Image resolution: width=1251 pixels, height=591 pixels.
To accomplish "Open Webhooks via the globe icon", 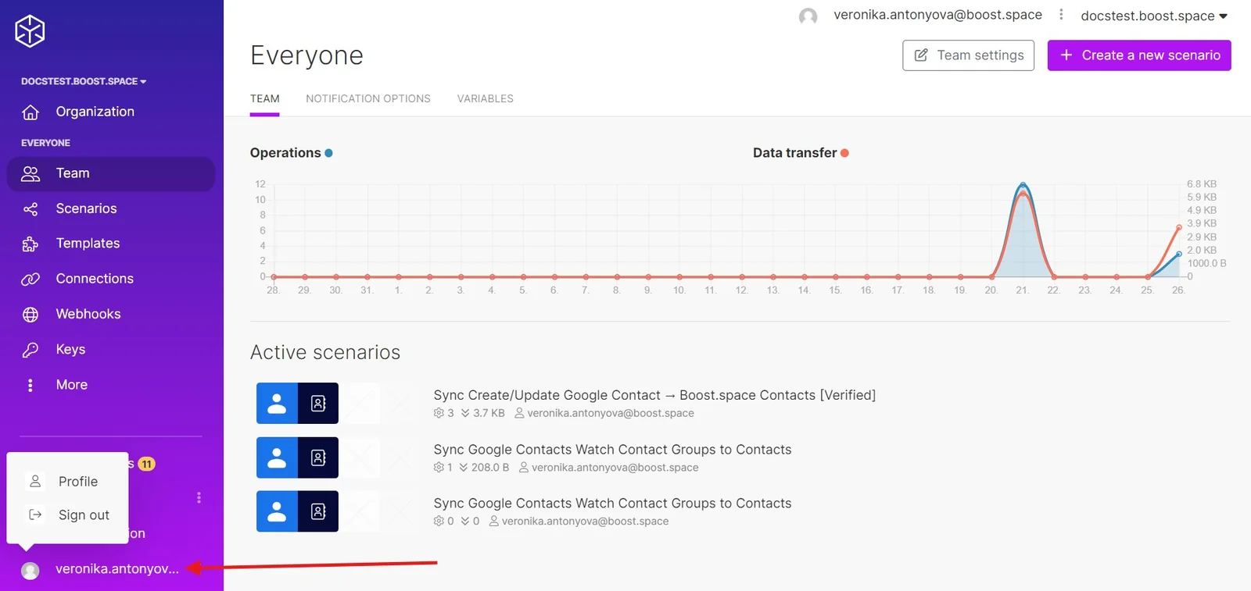I will point(30,315).
